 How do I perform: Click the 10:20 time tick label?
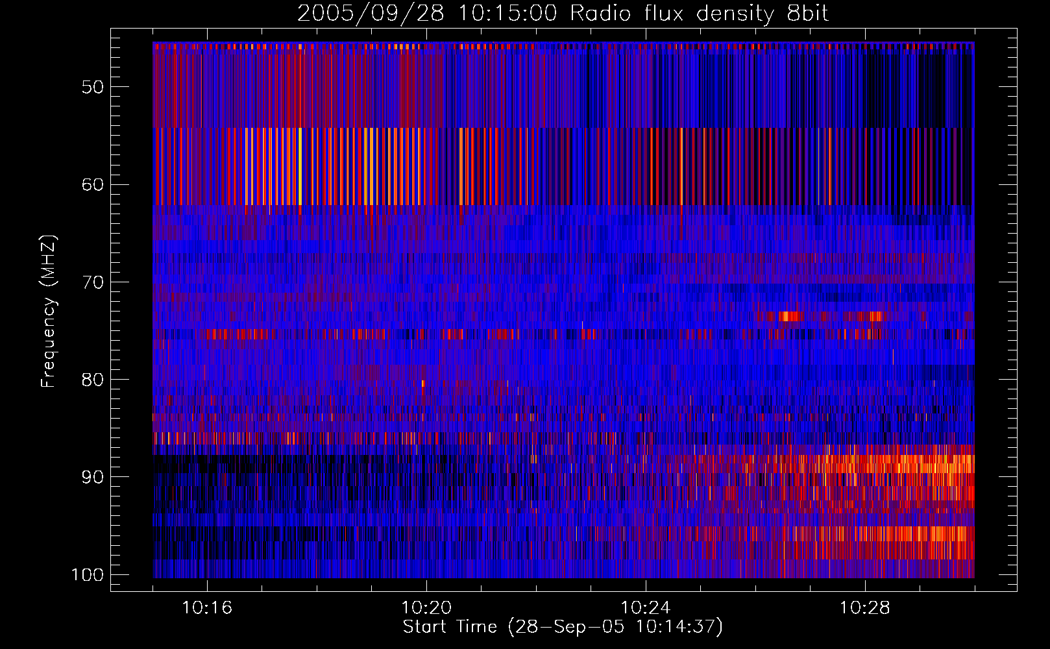click(426, 608)
